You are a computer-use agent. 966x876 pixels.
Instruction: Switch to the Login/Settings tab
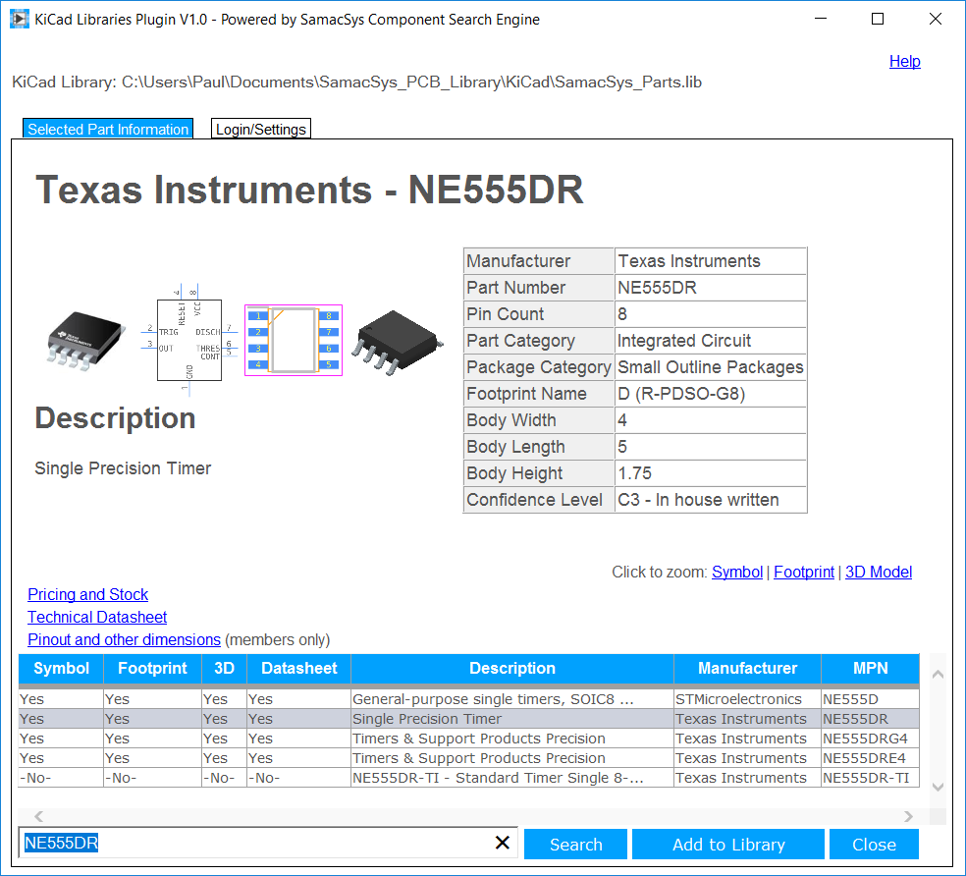pos(260,129)
